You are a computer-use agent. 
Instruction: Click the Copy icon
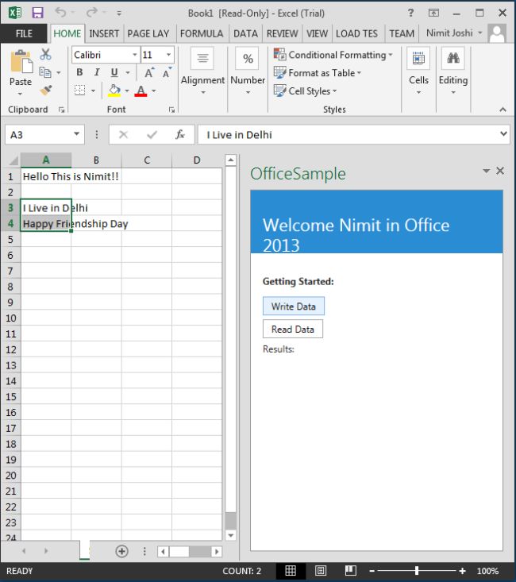click(x=45, y=72)
